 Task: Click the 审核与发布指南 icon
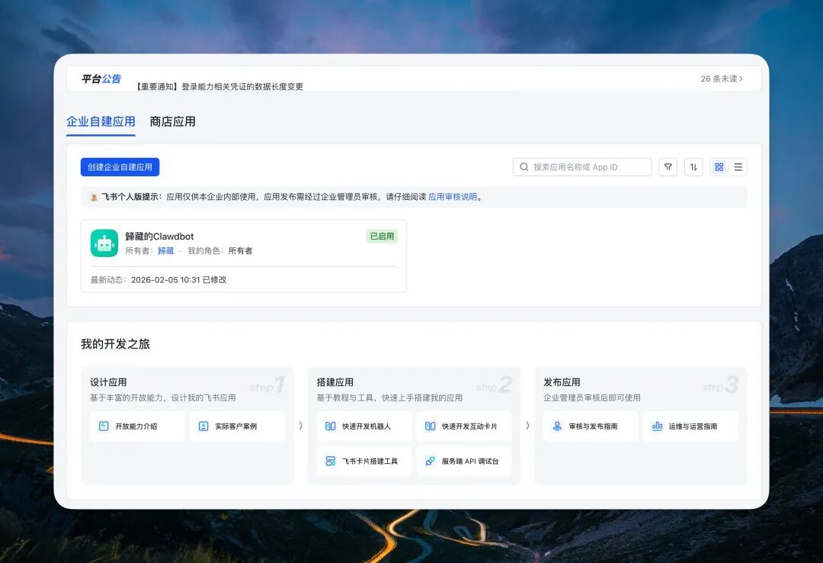click(558, 426)
